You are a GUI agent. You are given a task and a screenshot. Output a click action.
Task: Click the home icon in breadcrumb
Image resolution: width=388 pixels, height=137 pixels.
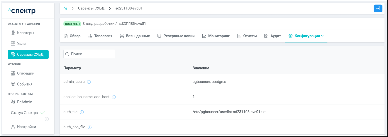[x=65, y=8]
